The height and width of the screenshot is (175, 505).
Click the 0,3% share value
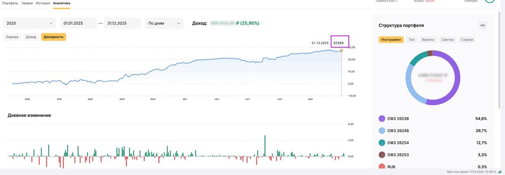pyautogui.click(x=482, y=167)
